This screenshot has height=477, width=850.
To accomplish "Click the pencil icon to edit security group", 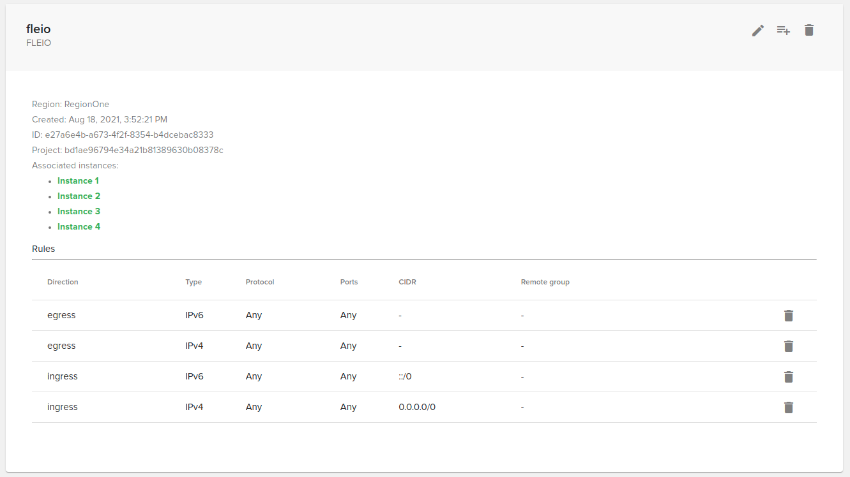I will pyautogui.click(x=757, y=30).
